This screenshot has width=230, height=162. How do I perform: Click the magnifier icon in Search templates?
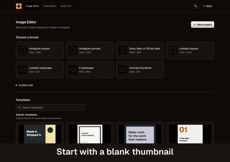[19, 108]
